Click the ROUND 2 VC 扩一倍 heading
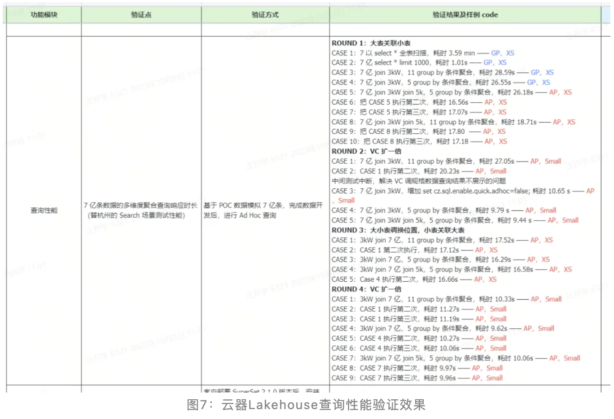This screenshot has height=419, width=614. [366, 151]
